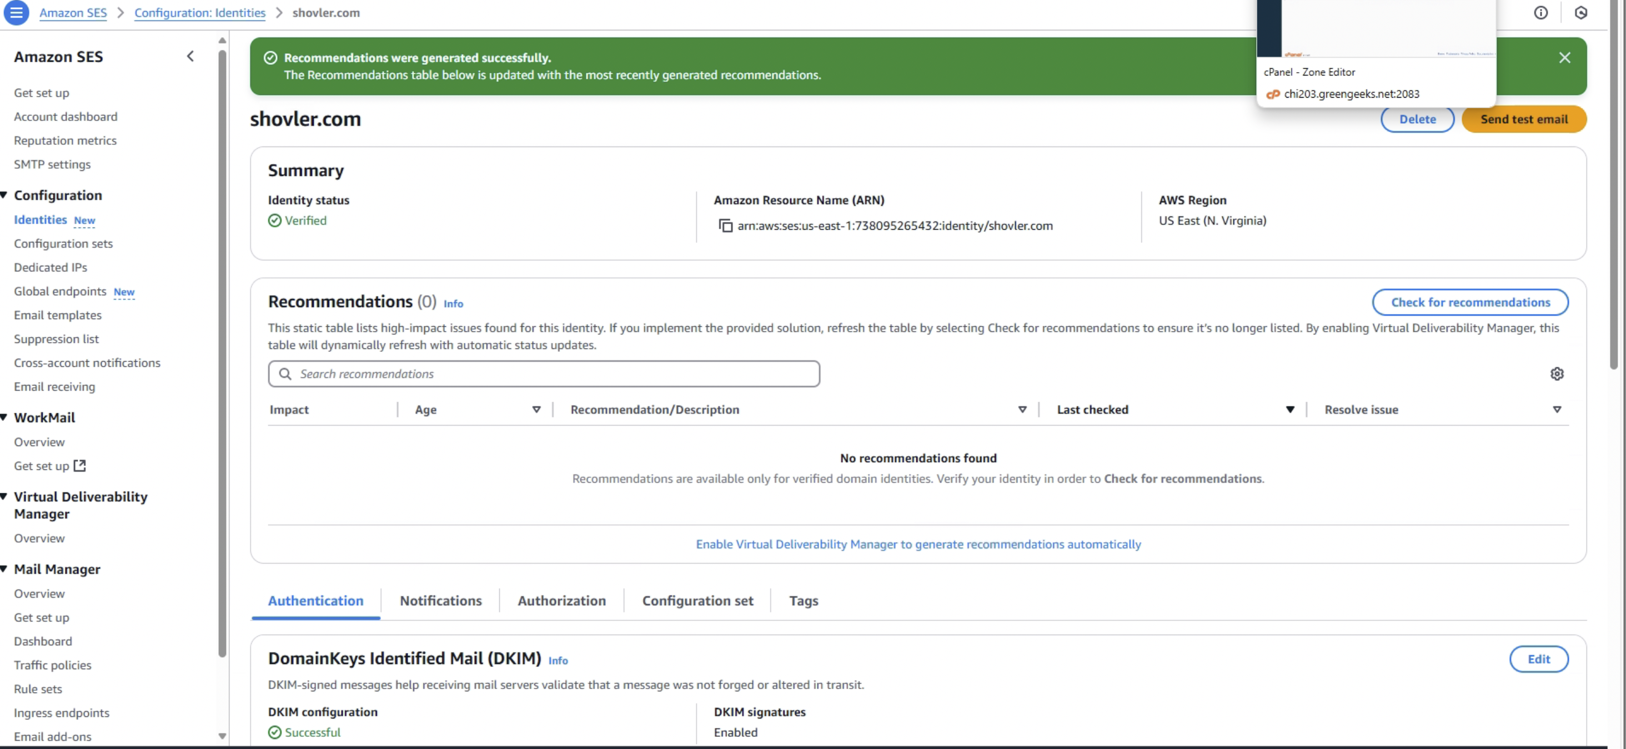1626x749 pixels.
Task: Open Traffic policies in sidebar
Action: point(52,665)
